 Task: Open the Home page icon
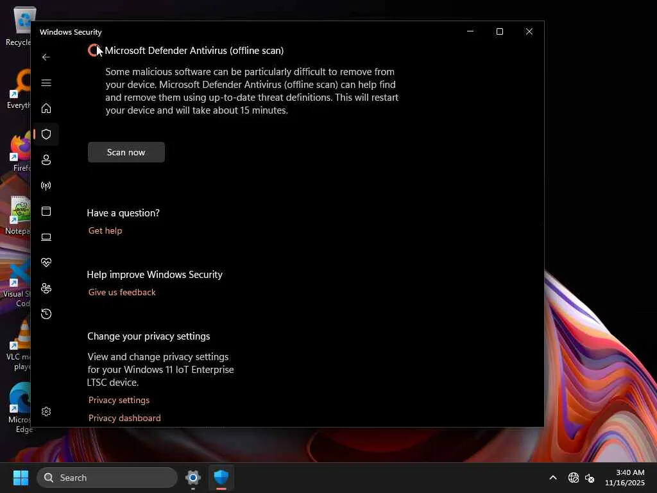(46, 108)
